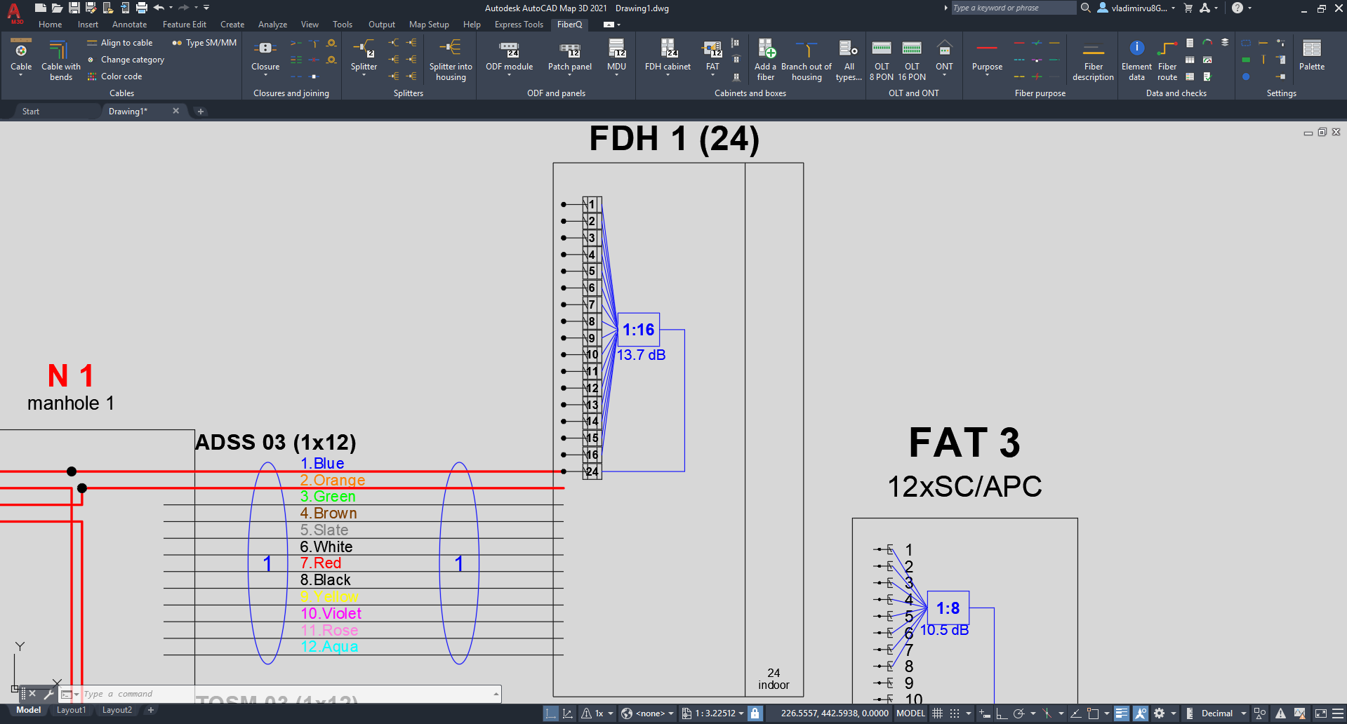Open the annotation scale 1:3.22512 dropdown
This screenshot has height=724, width=1347.
[713, 713]
